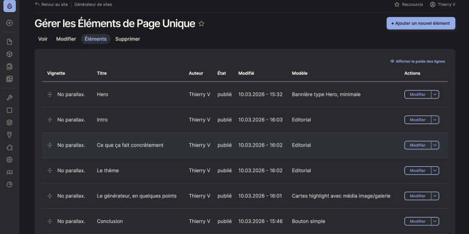This screenshot has height=234, width=469.
Task: Select the Éléments tab
Action: pyautogui.click(x=95, y=39)
